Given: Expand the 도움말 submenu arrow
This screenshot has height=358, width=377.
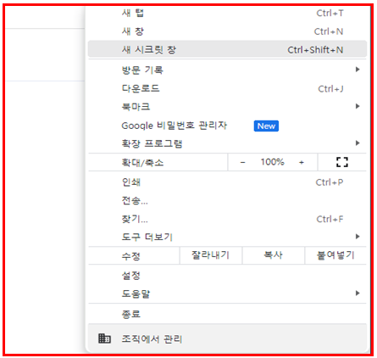Looking at the screenshot, I should click(358, 294).
